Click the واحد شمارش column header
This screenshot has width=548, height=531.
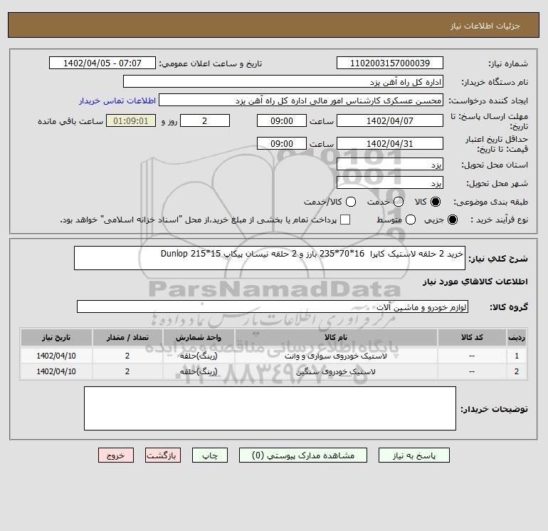199,337
